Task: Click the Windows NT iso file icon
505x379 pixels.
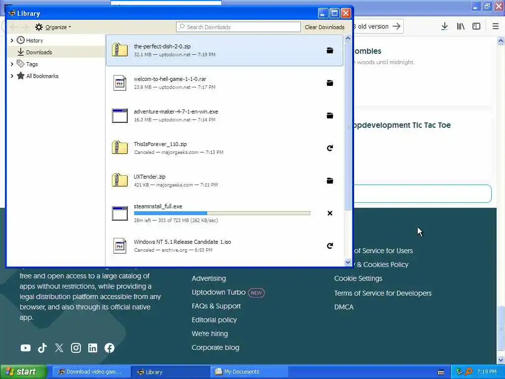Action: pos(120,246)
